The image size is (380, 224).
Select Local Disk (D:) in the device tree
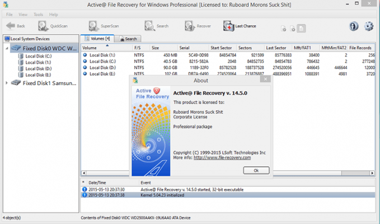tap(39, 68)
